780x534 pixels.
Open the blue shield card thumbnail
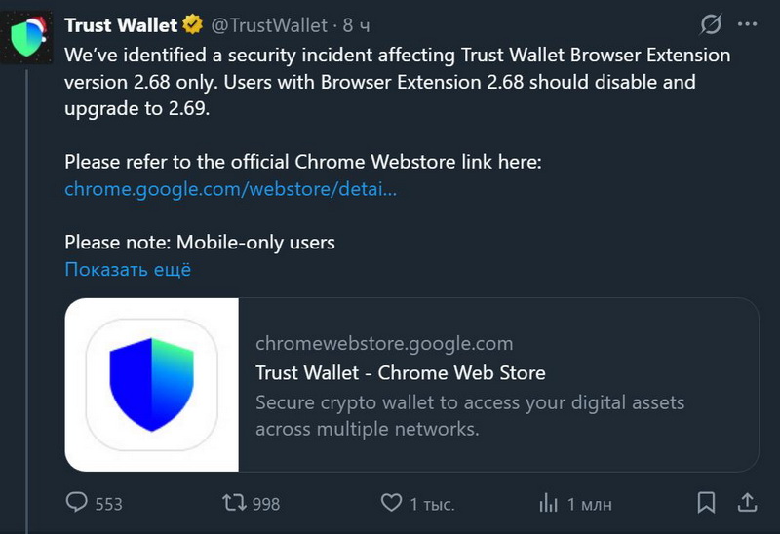click(x=152, y=385)
